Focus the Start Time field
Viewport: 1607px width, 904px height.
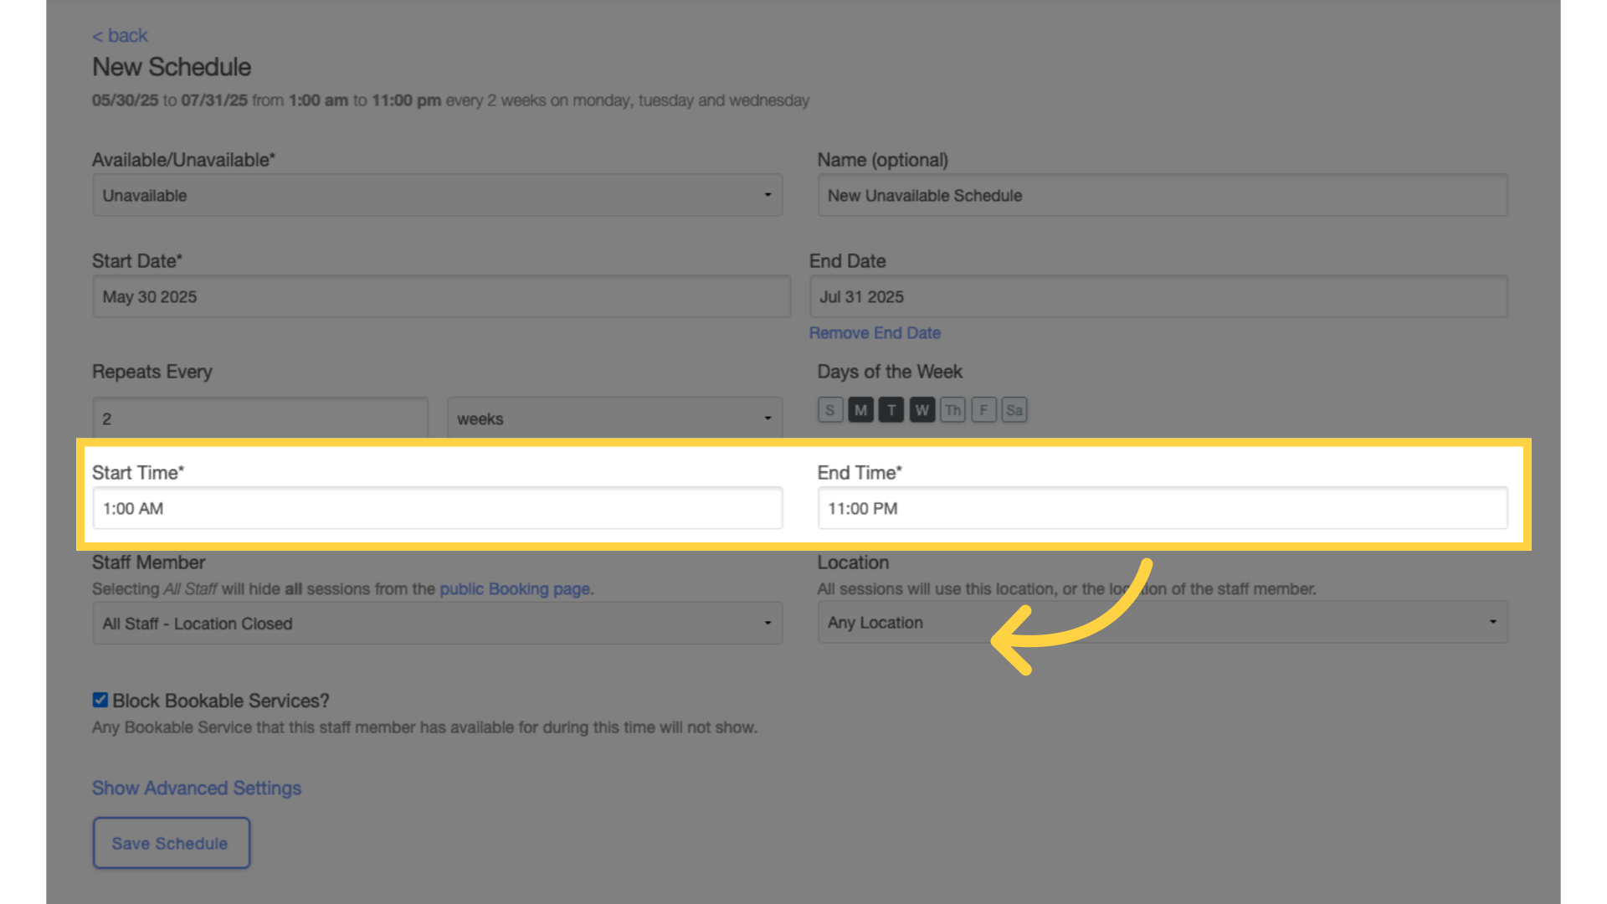(x=438, y=508)
